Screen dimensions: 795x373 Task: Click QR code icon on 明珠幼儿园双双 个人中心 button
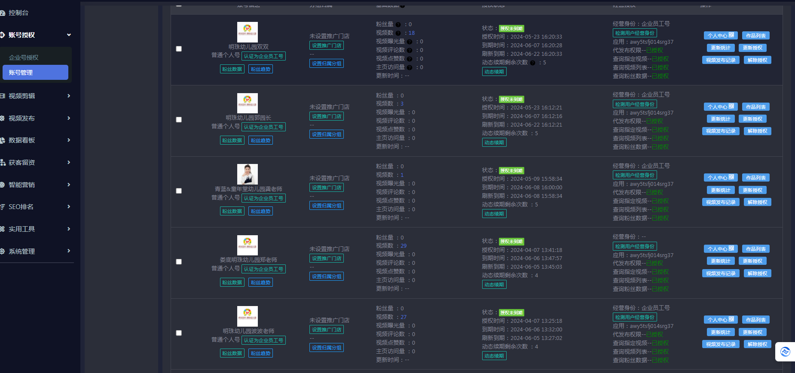click(x=731, y=35)
